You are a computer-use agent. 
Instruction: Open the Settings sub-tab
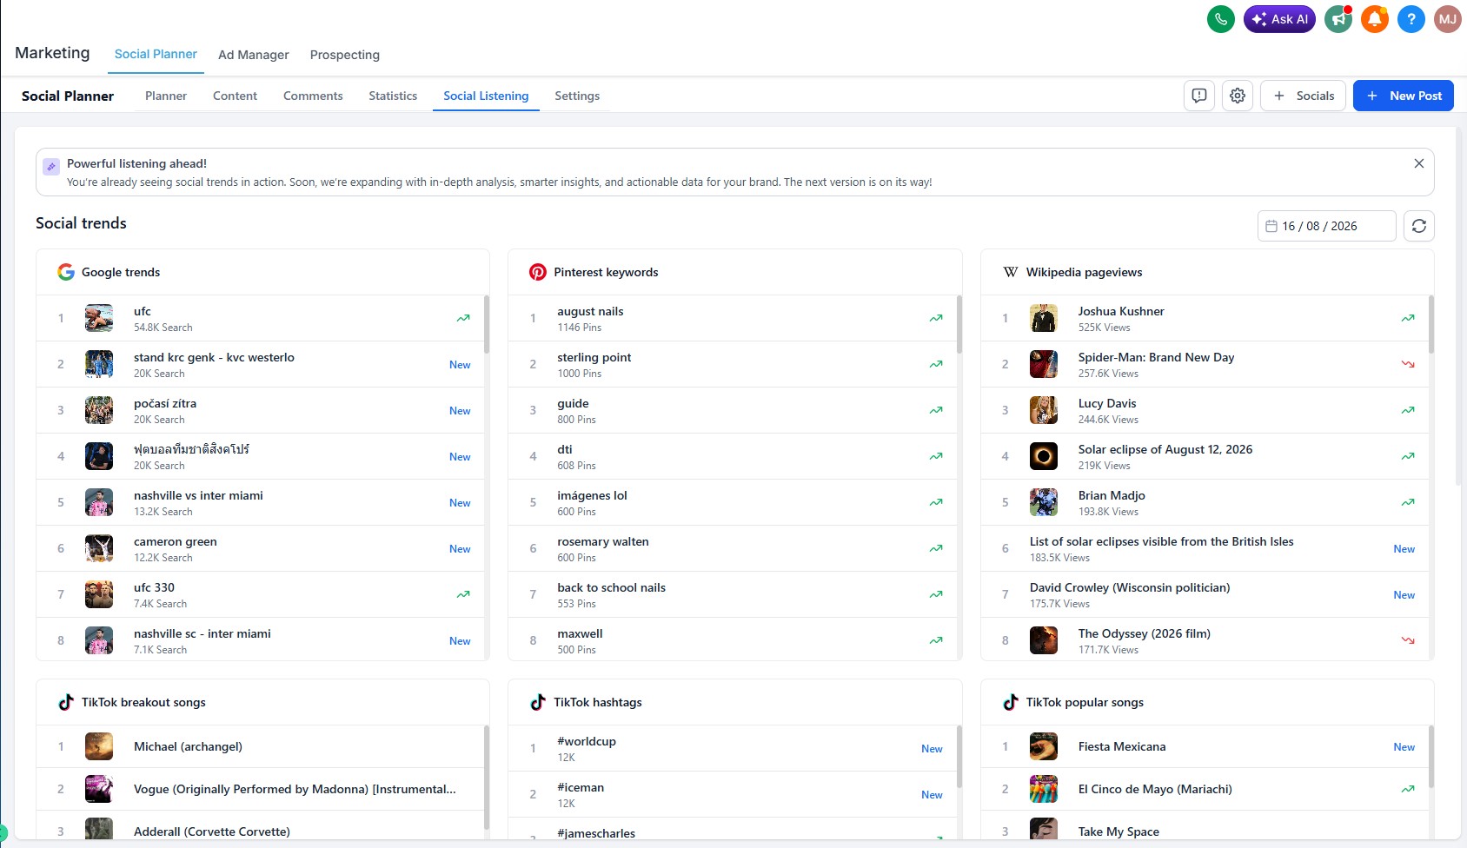pyautogui.click(x=577, y=96)
